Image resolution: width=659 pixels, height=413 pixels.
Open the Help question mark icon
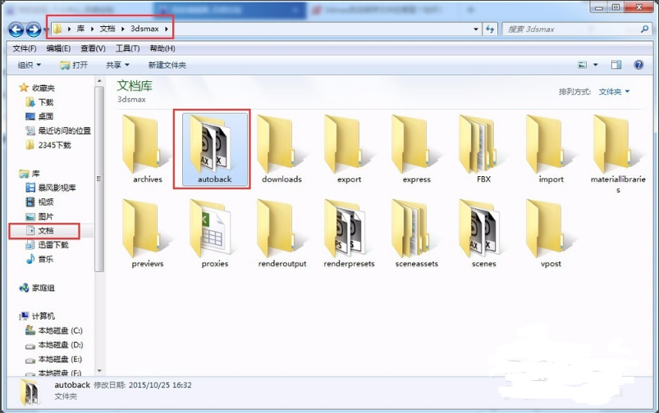pyautogui.click(x=638, y=65)
